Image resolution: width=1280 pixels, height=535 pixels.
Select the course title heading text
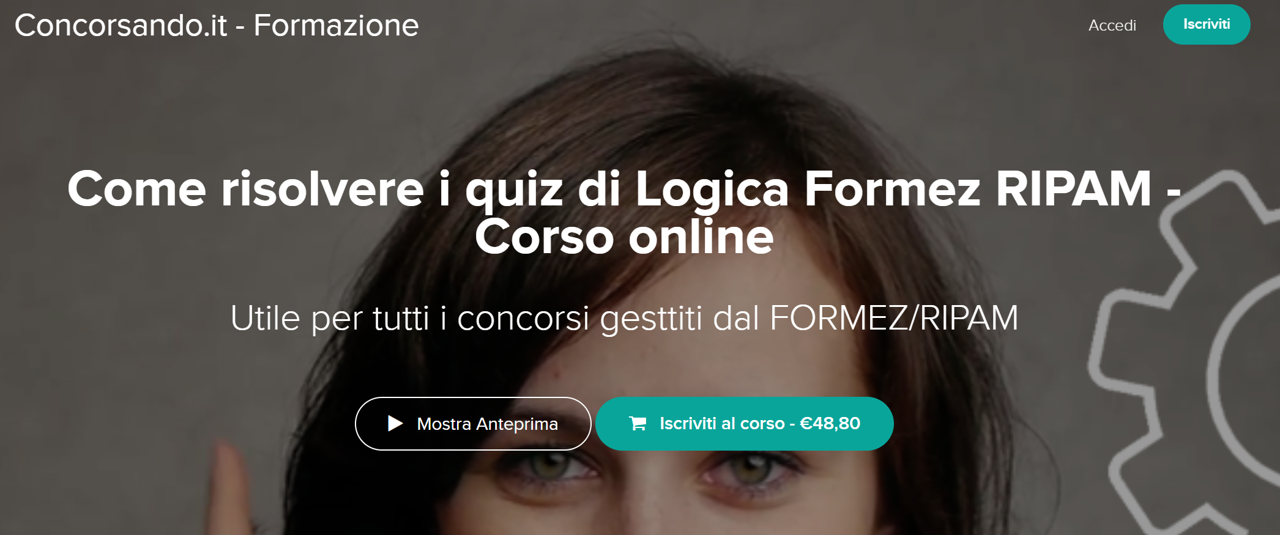(x=624, y=212)
